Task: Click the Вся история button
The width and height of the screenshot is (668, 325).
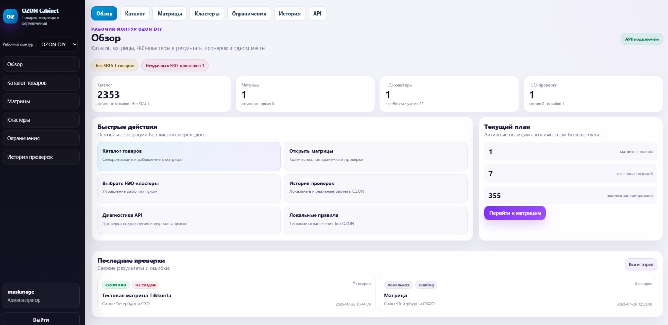Action: pos(641,264)
